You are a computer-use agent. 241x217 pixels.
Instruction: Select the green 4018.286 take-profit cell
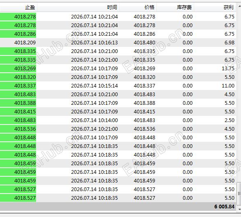[18, 34]
